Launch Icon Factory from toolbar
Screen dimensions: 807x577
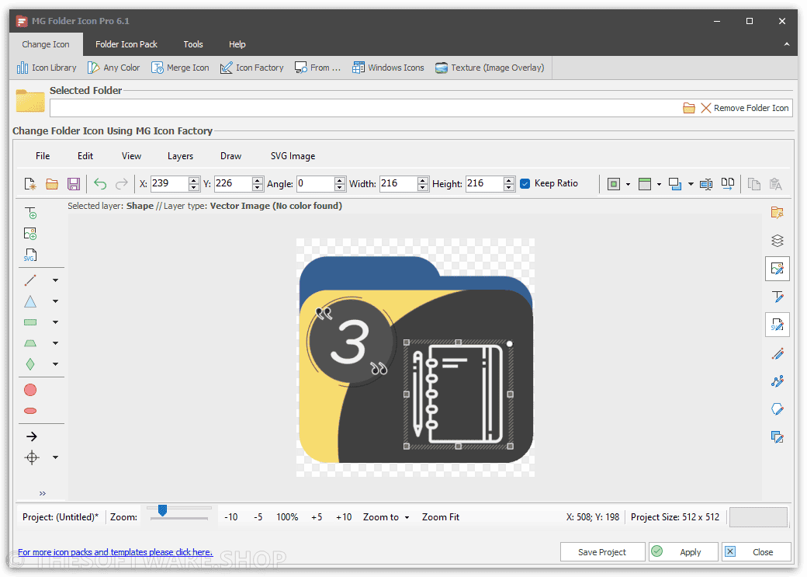pos(251,68)
